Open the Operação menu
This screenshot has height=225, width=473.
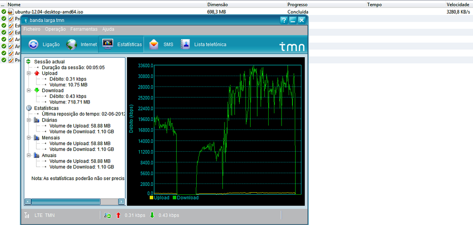(x=55, y=29)
